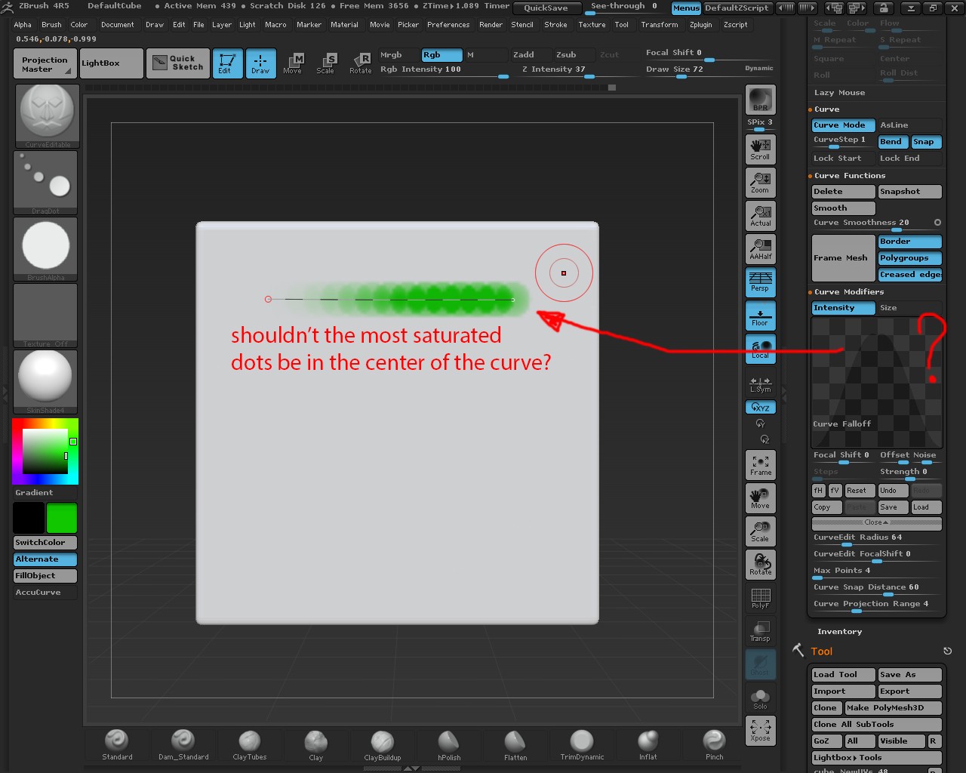The width and height of the screenshot is (966, 773).
Task: Open the Transform menu
Action: (x=660, y=25)
